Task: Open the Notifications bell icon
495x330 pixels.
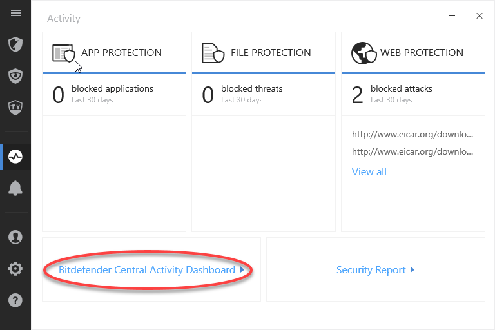Action: click(15, 189)
